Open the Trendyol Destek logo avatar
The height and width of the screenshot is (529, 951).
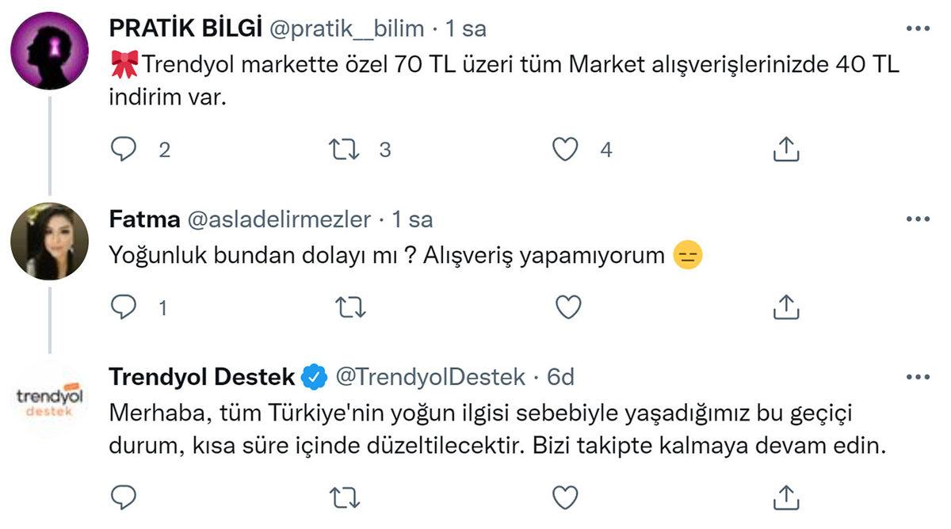point(49,398)
